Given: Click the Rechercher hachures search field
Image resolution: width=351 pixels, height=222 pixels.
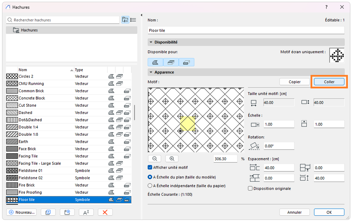Looking at the screenshot, I should pyautogui.click(x=63, y=20).
